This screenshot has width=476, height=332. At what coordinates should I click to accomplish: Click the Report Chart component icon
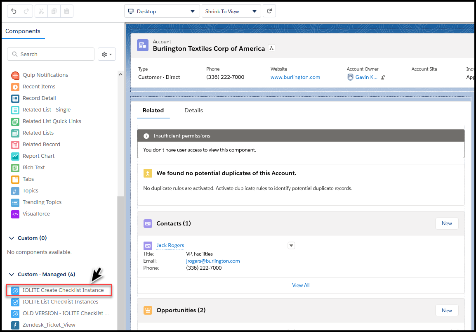tap(15, 156)
